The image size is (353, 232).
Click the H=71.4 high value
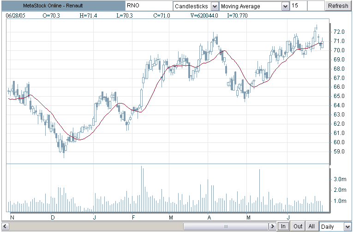(x=88, y=16)
